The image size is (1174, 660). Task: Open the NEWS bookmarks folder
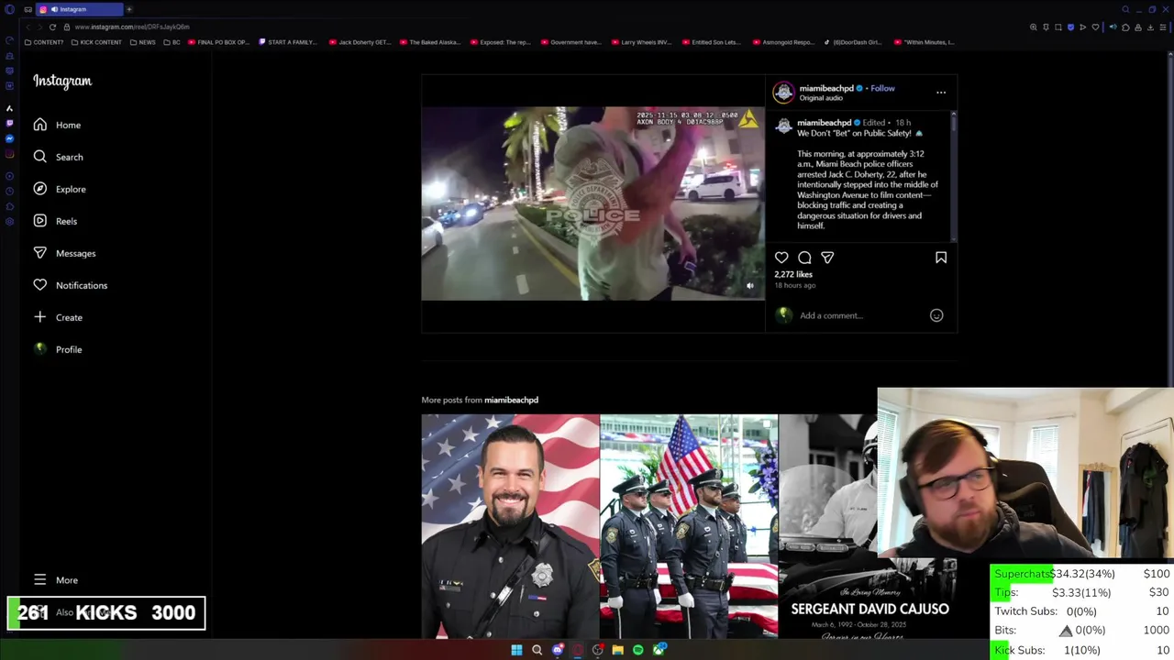tap(142, 42)
